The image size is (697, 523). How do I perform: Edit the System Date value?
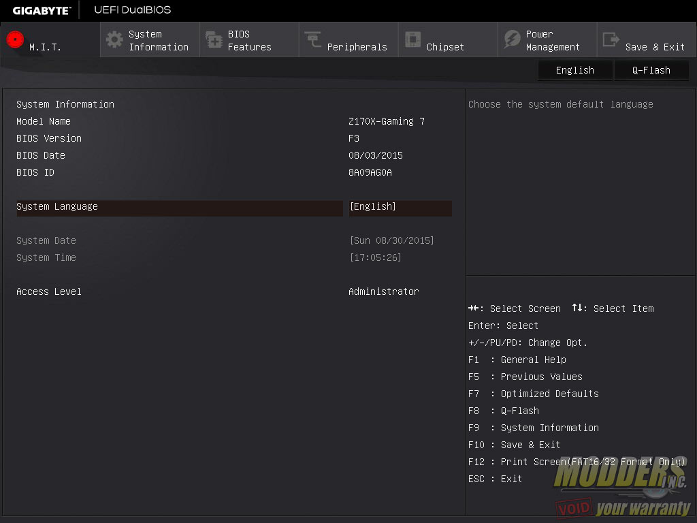pyautogui.click(x=391, y=240)
